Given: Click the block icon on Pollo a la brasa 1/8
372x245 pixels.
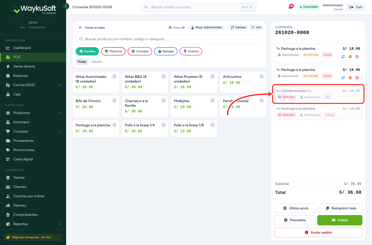Looking at the screenshot, I should (x=213, y=125).
